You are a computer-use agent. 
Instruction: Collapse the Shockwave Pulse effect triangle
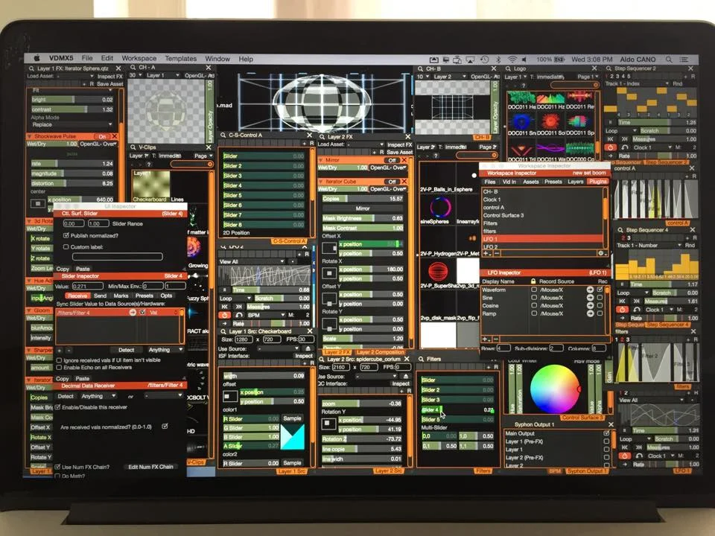pos(29,136)
